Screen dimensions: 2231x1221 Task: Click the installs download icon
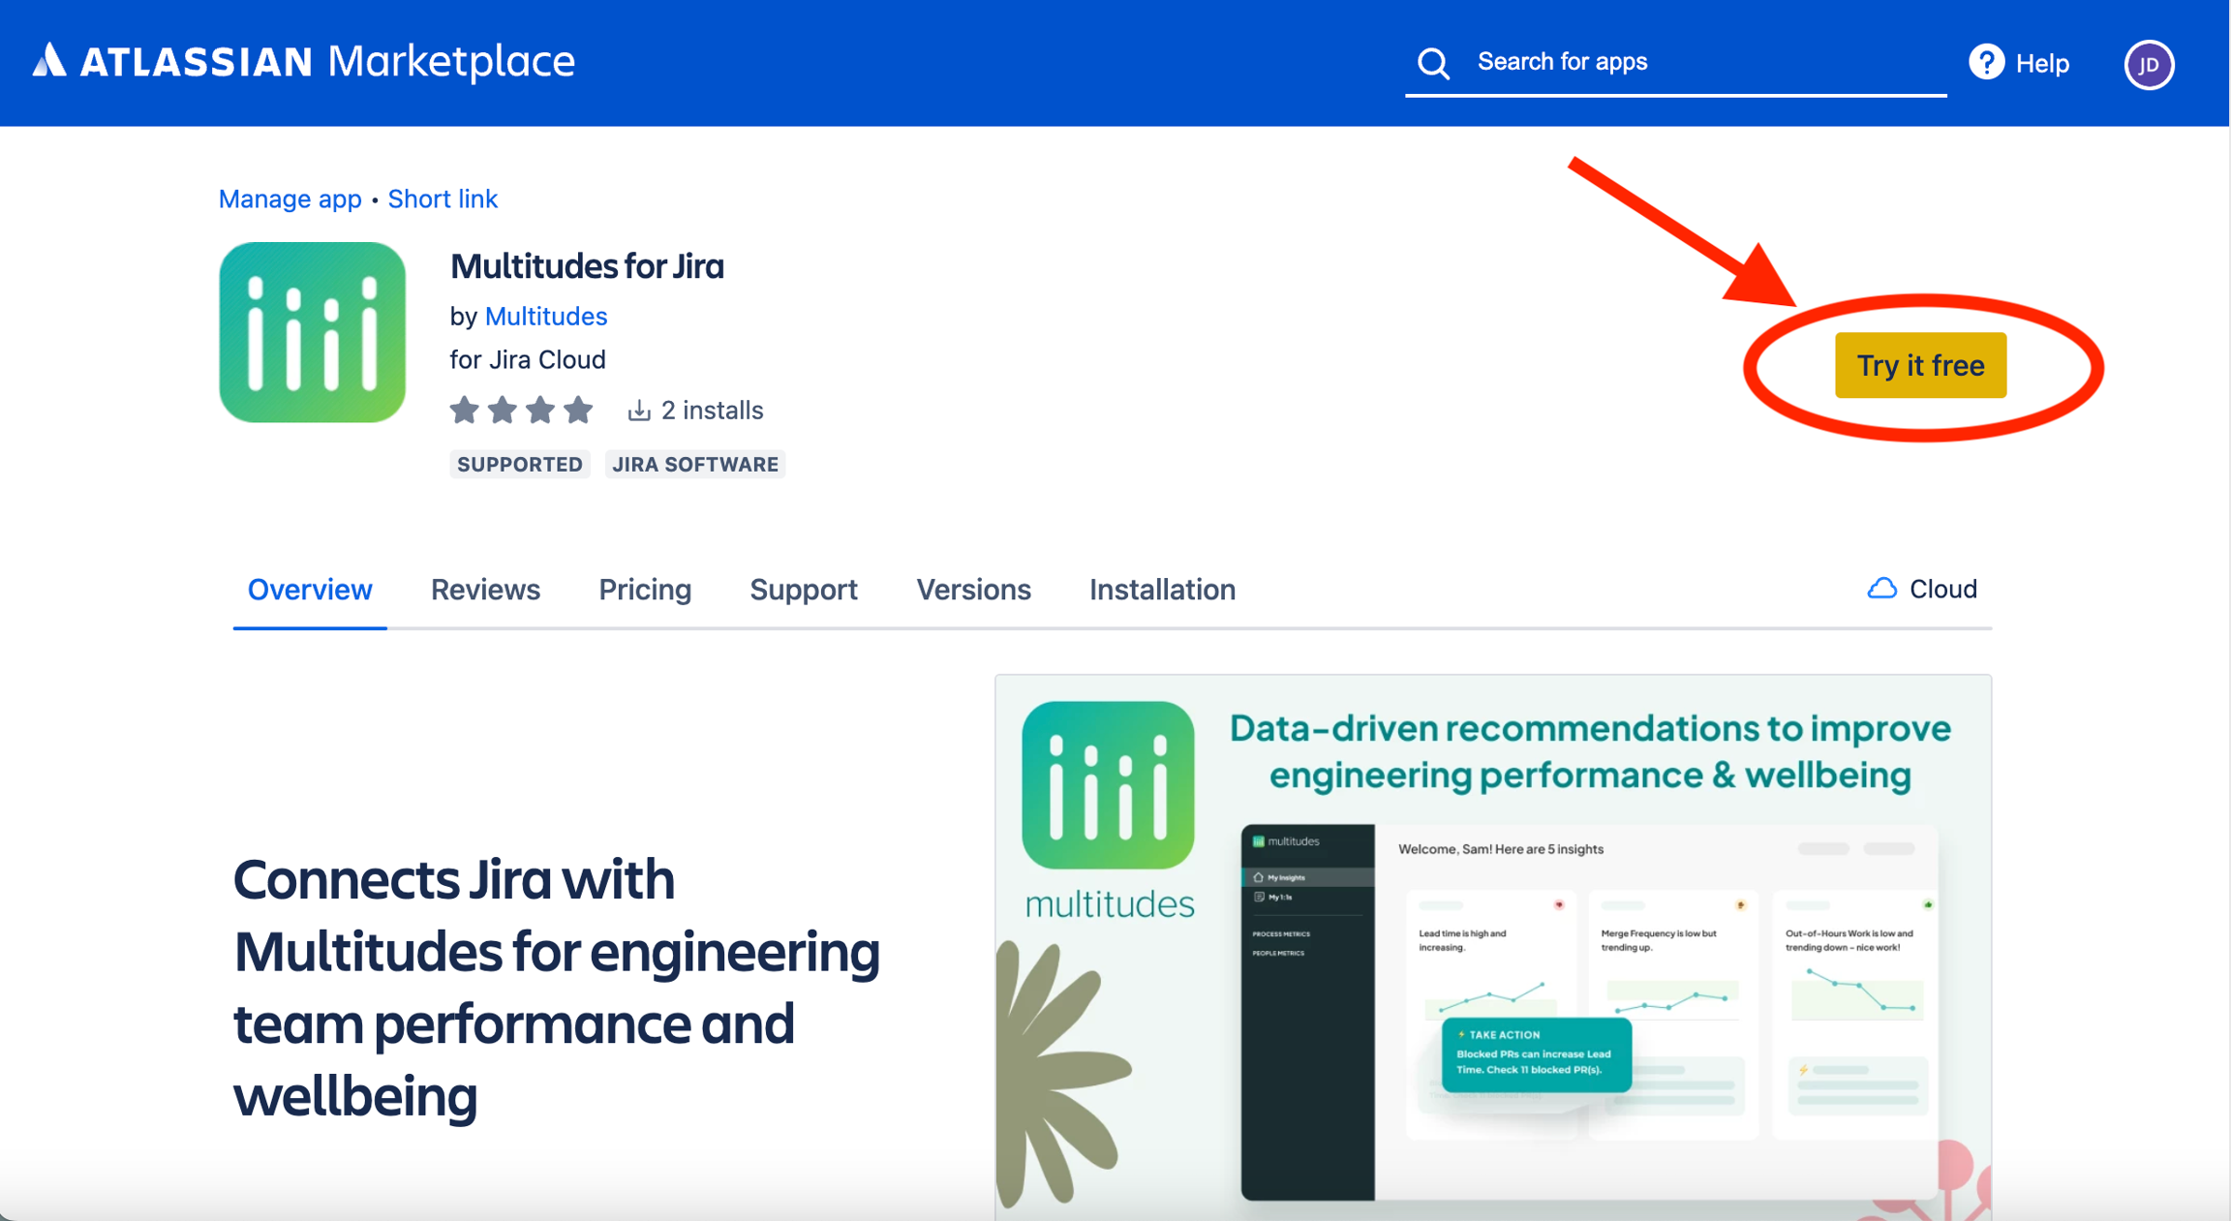[x=638, y=411]
